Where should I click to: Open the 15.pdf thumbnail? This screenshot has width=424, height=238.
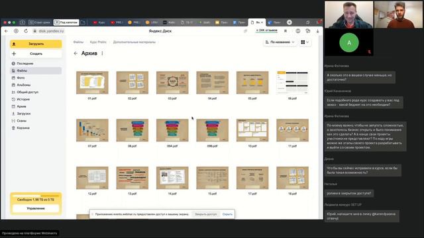pos(212,178)
